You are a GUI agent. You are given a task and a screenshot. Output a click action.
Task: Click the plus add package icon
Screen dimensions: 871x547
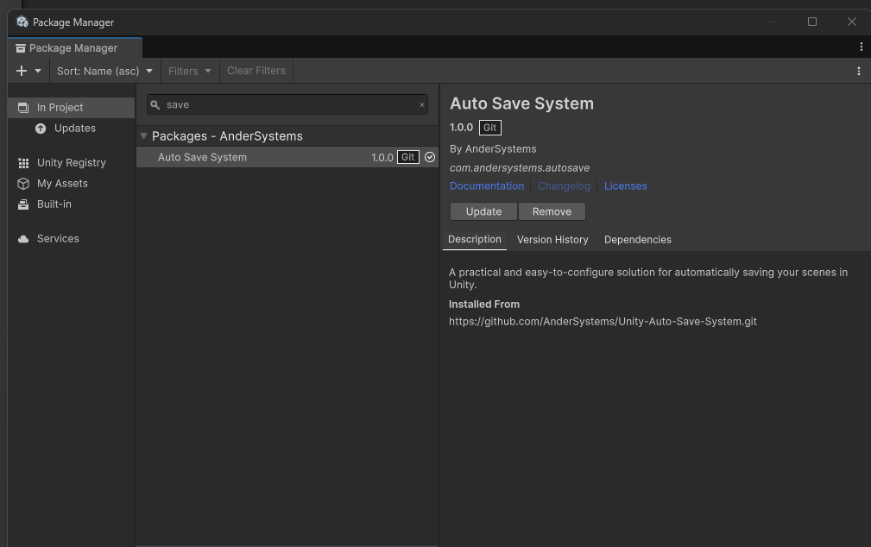pyautogui.click(x=22, y=71)
